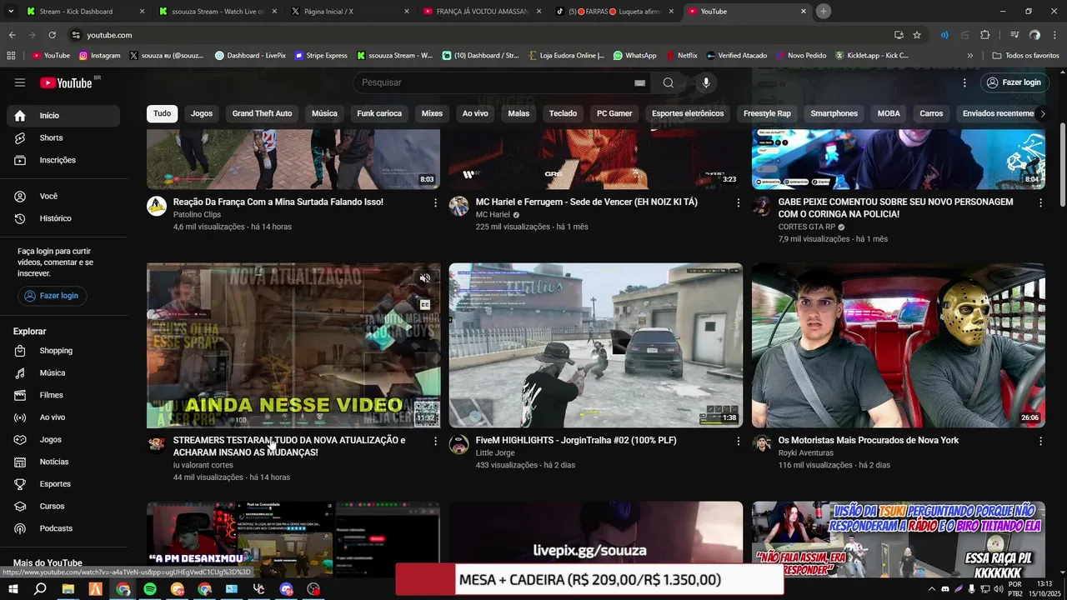Open Royki Aventuras channel link
The height and width of the screenshot is (600, 1067).
click(x=806, y=453)
